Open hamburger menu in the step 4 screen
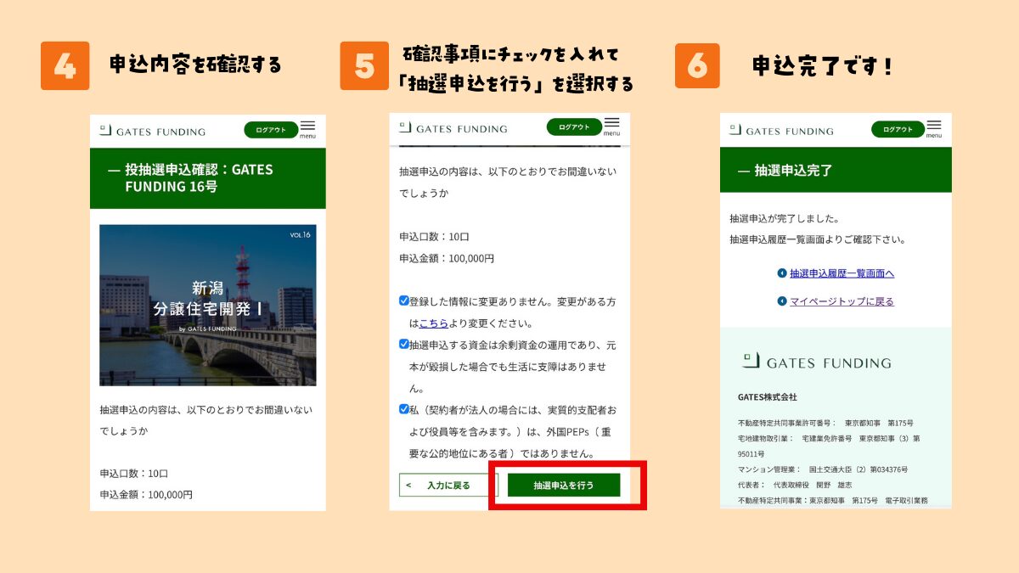1019x573 pixels. click(307, 129)
